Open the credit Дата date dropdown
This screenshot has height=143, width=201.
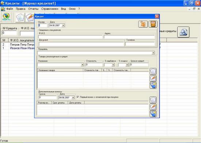point(63,26)
